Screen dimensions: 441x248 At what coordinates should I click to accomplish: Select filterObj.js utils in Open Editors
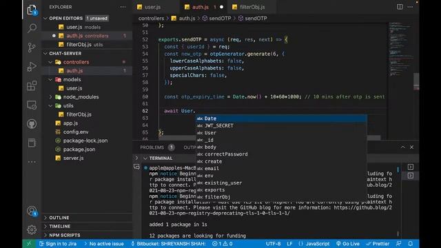[88, 45]
